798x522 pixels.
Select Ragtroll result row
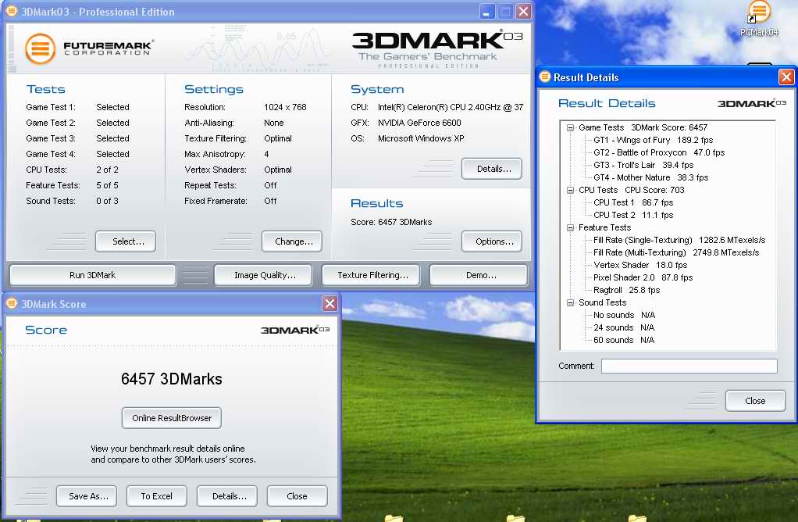(x=626, y=290)
